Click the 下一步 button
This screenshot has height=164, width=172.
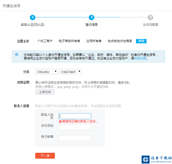(x=45, y=156)
